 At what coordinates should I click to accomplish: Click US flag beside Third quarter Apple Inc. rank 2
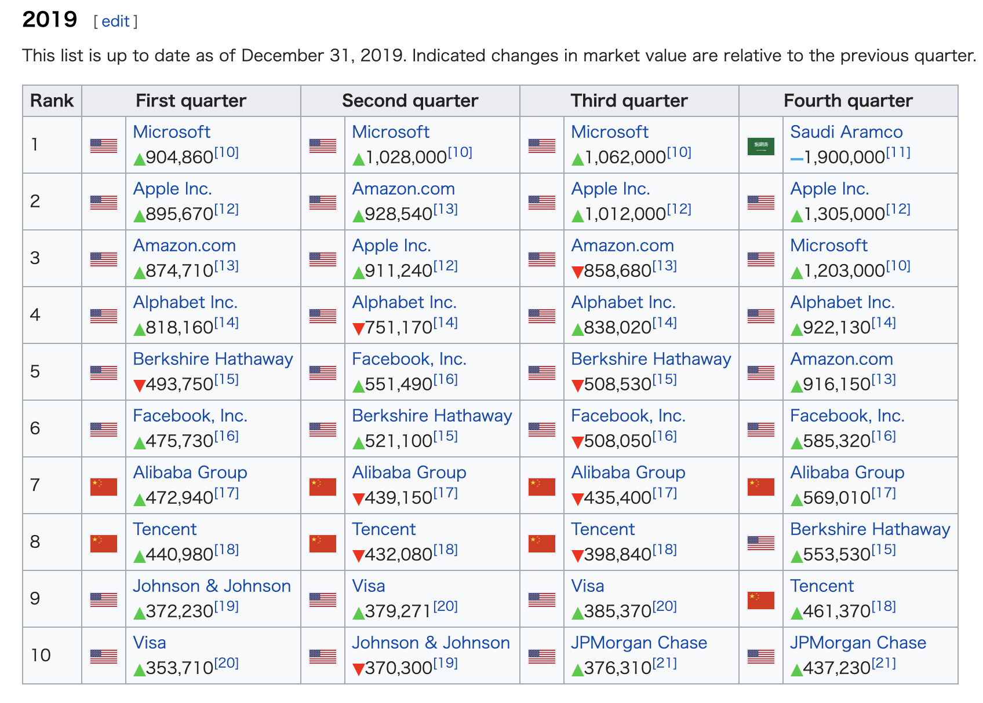tap(542, 203)
